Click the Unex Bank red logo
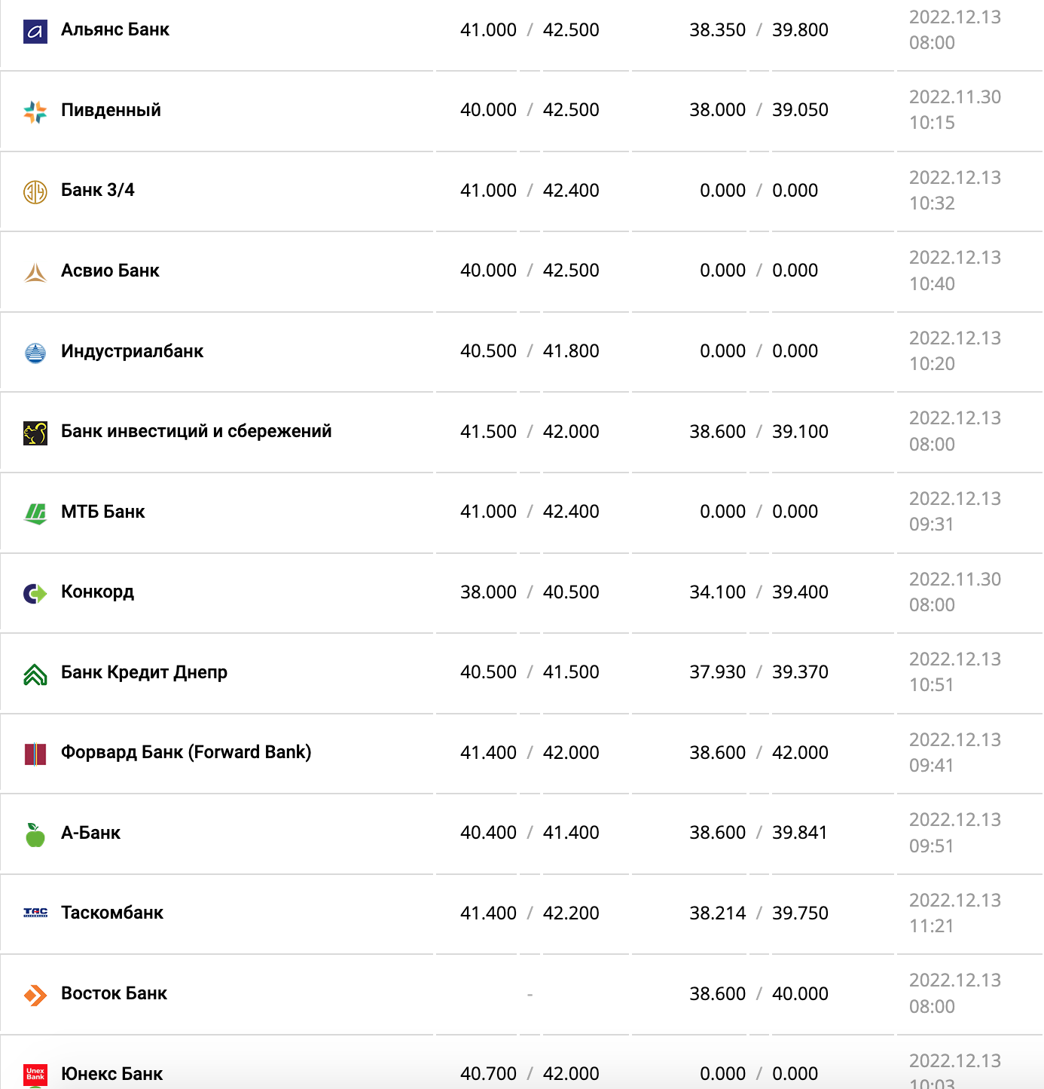Image resolution: width=1044 pixels, height=1089 pixels. (x=35, y=1075)
